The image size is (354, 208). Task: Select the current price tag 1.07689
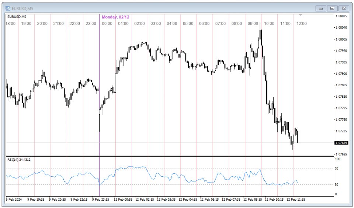(x=340, y=143)
